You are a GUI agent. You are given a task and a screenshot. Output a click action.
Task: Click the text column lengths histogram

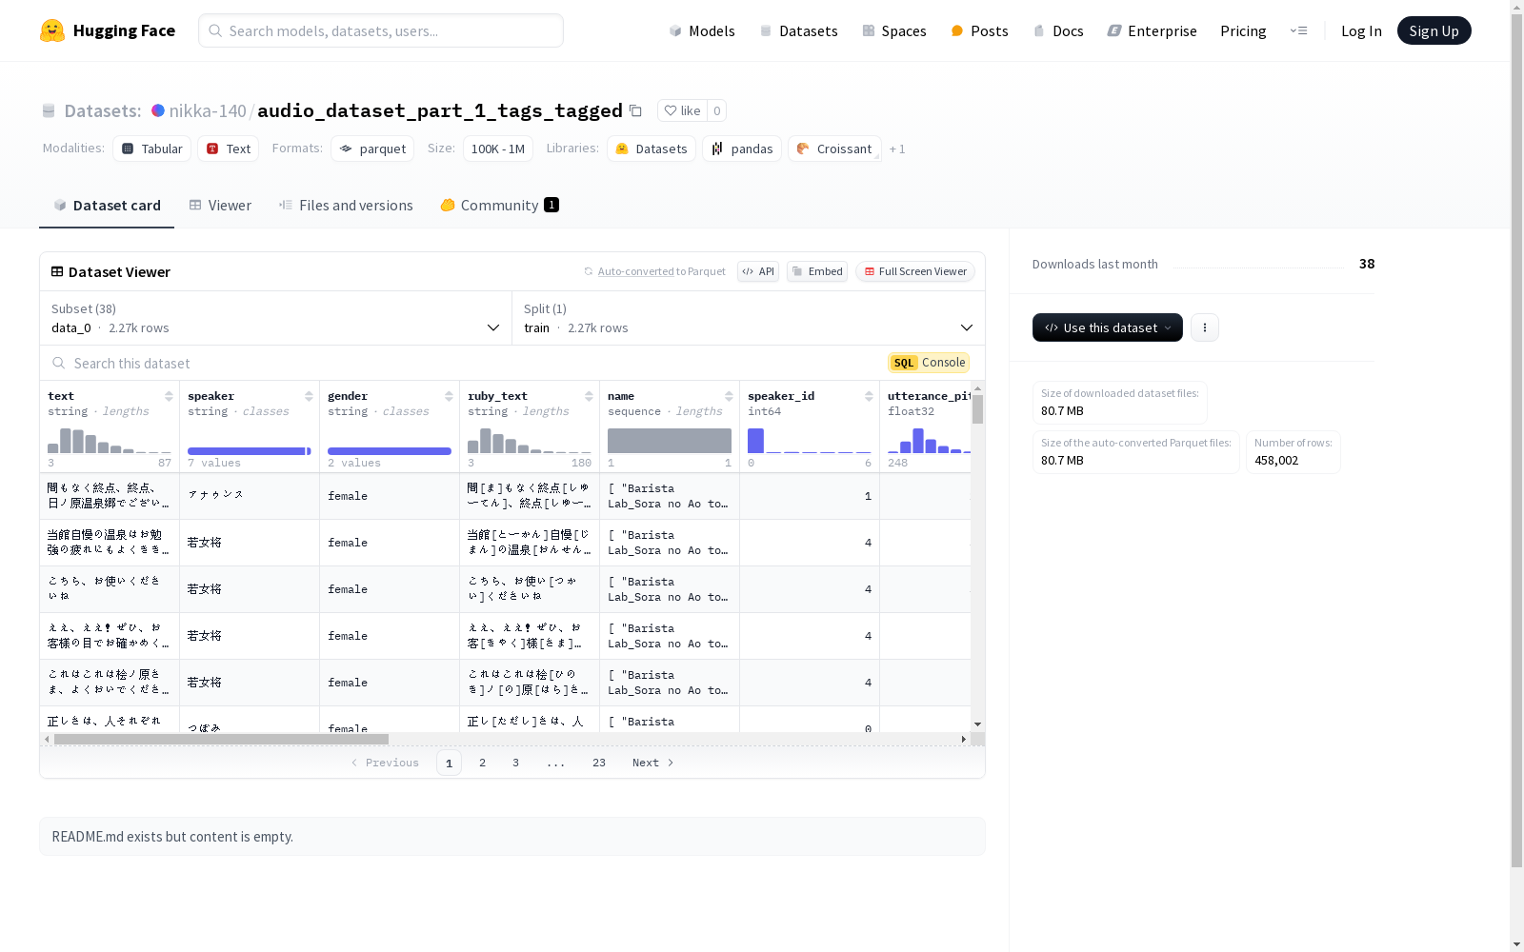point(110,441)
